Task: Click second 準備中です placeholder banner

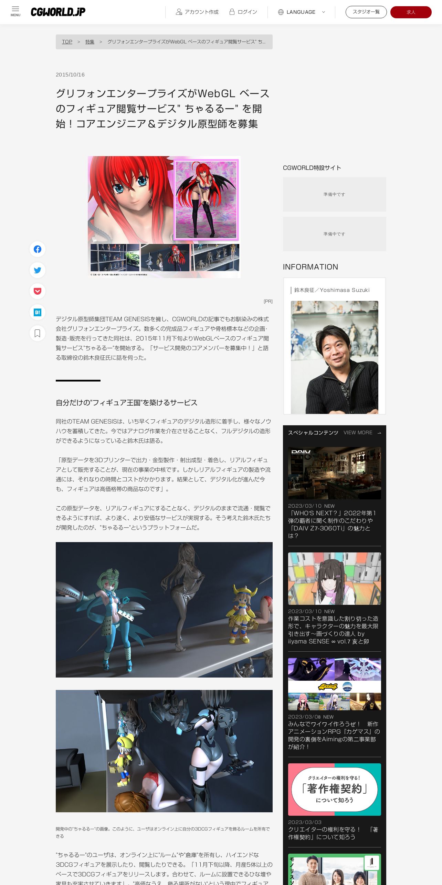Action: tap(335, 234)
